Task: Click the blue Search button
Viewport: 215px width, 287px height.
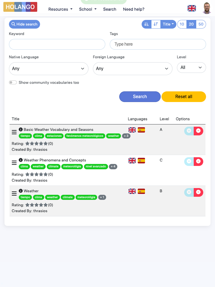Action: click(x=140, y=97)
